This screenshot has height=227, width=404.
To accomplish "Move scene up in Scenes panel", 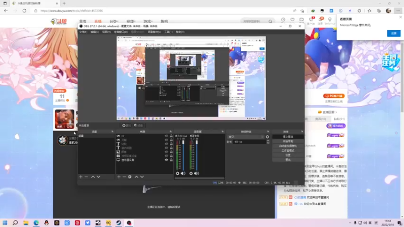I will coord(93,177).
